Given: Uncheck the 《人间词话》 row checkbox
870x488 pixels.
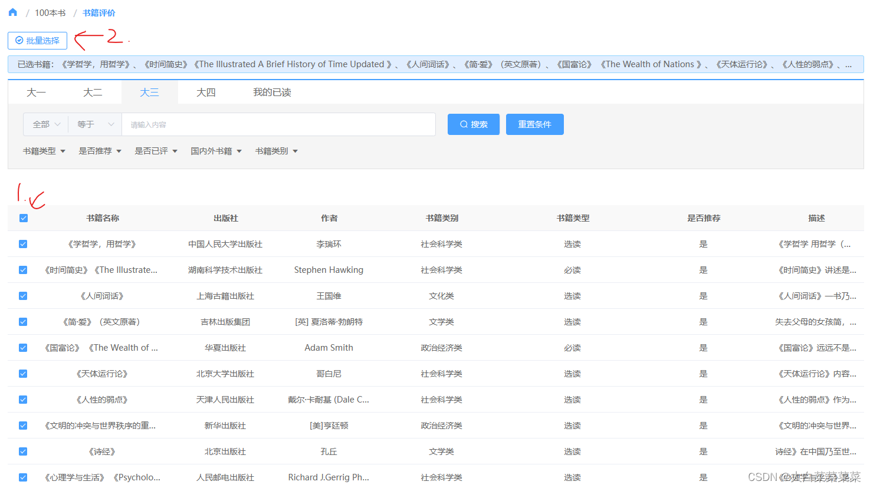Looking at the screenshot, I should click(23, 296).
